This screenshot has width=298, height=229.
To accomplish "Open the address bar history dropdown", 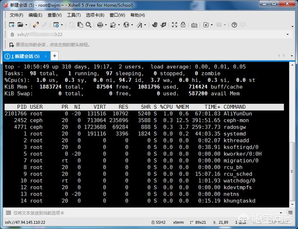I will point(288,34).
